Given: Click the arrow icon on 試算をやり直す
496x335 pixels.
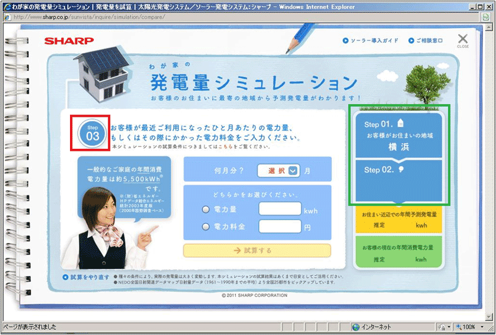Looking at the screenshot, I should (65, 277).
